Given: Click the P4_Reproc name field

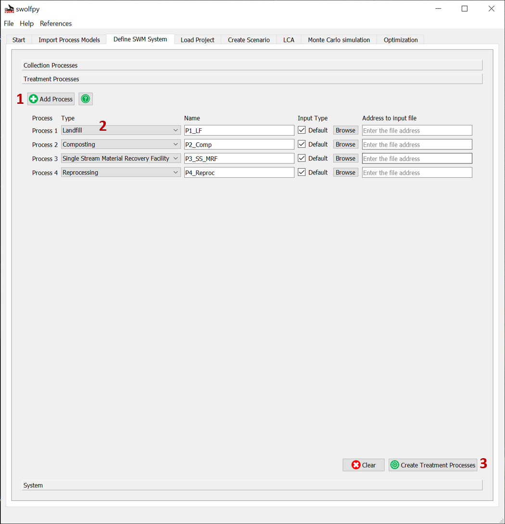Looking at the screenshot, I should click(239, 173).
